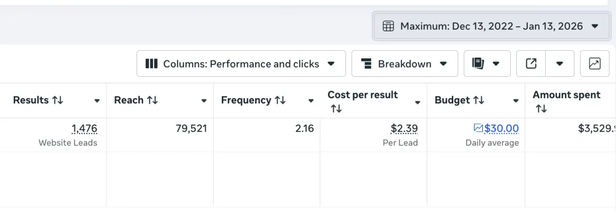Click the Columns: Performance and clicks button
This screenshot has height=211, width=616.
(241, 64)
